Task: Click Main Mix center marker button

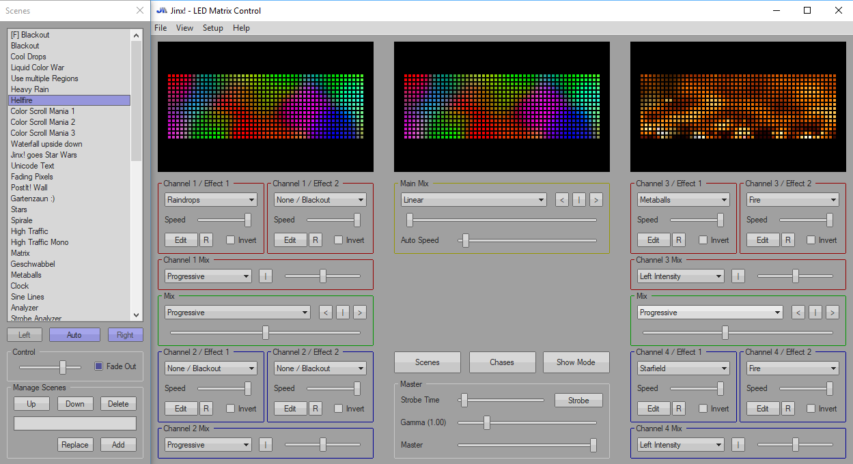Action: click(x=578, y=200)
